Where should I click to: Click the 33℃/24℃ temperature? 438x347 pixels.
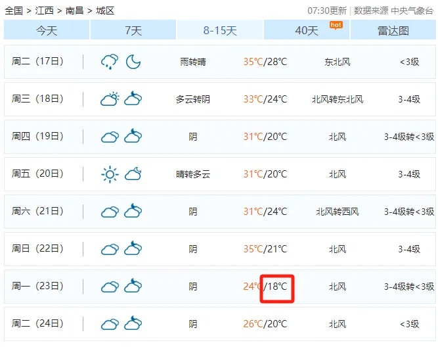tap(265, 99)
